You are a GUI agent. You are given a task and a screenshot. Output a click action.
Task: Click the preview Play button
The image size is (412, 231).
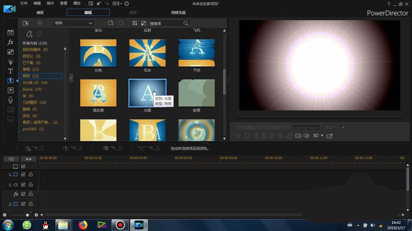pyautogui.click(x=238, y=136)
